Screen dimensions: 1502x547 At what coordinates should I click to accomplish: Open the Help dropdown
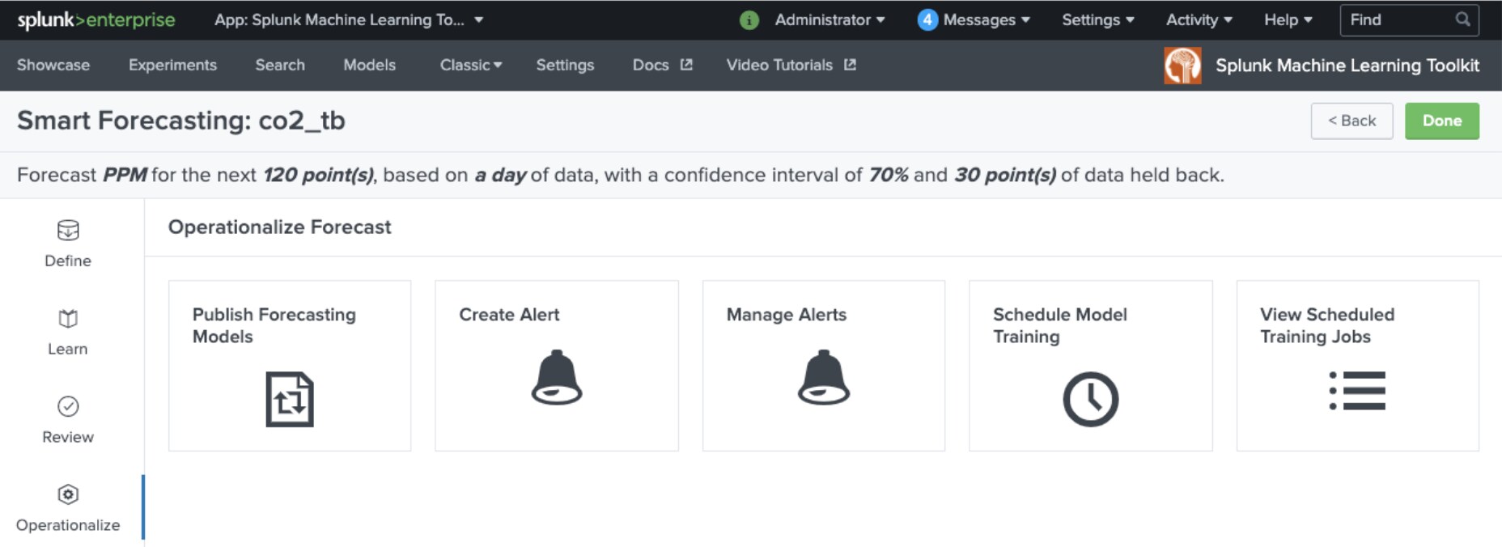coord(1288,19)
